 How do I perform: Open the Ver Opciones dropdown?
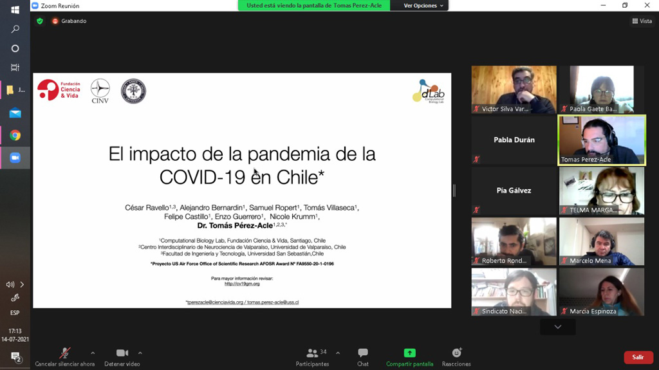pos(423,5)
